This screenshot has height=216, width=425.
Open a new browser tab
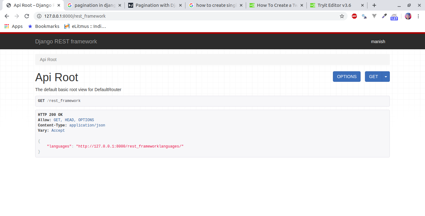374,5
